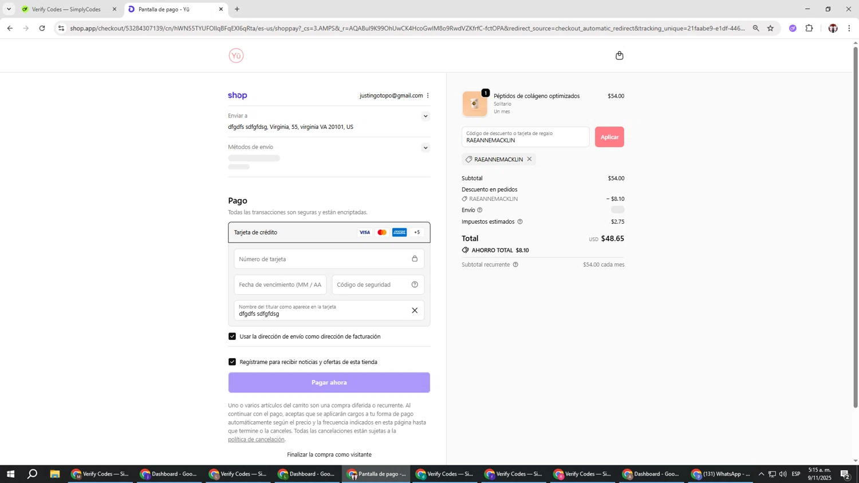
Task: Open a new browser tab
Action: (237, 9)
